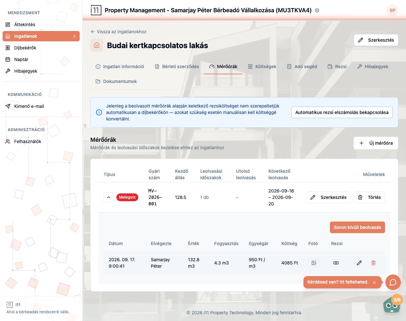Click the house icon beside the property title
This screenshot has height=321, width=406.
point(97,46)
